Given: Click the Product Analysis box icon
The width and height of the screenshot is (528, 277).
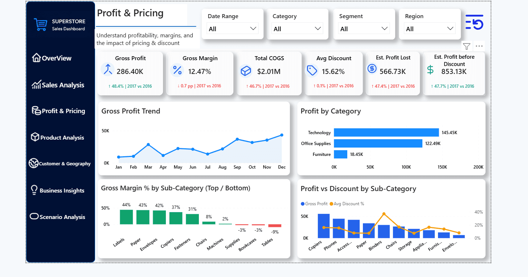Looking at the screenshot, I should (35, 137).
